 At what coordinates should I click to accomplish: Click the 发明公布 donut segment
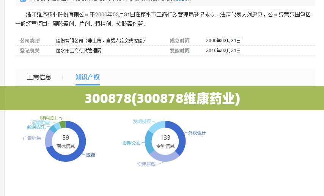(x=149, y=142)
